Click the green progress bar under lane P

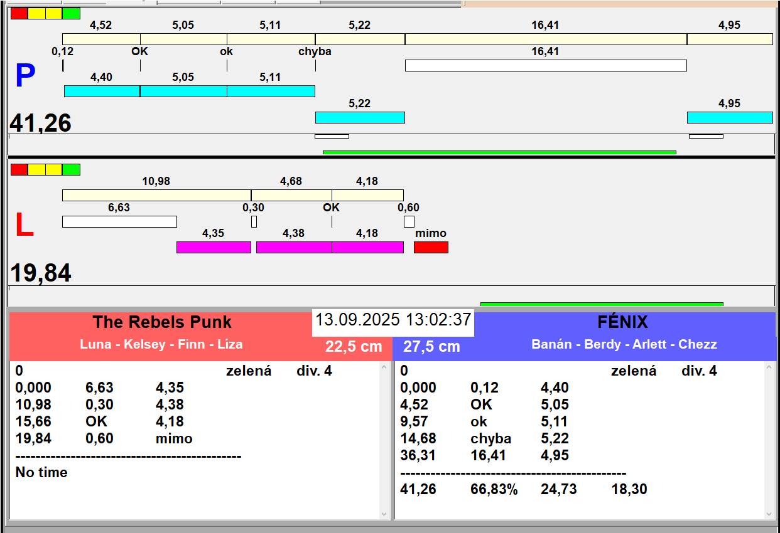click(499, 152)
